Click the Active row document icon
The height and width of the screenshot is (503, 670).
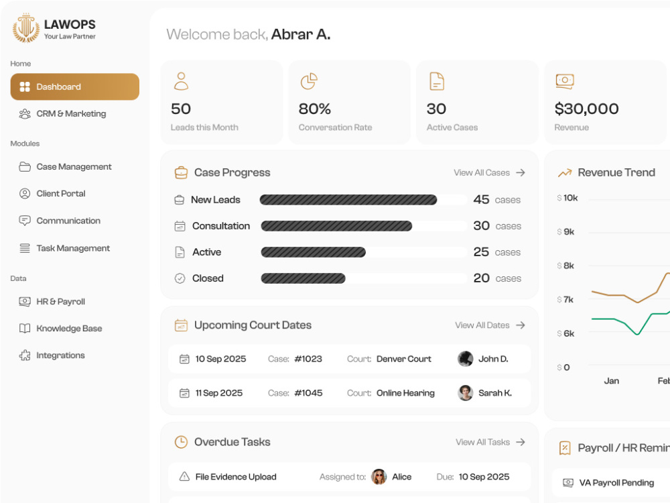[x=180, y=252]
